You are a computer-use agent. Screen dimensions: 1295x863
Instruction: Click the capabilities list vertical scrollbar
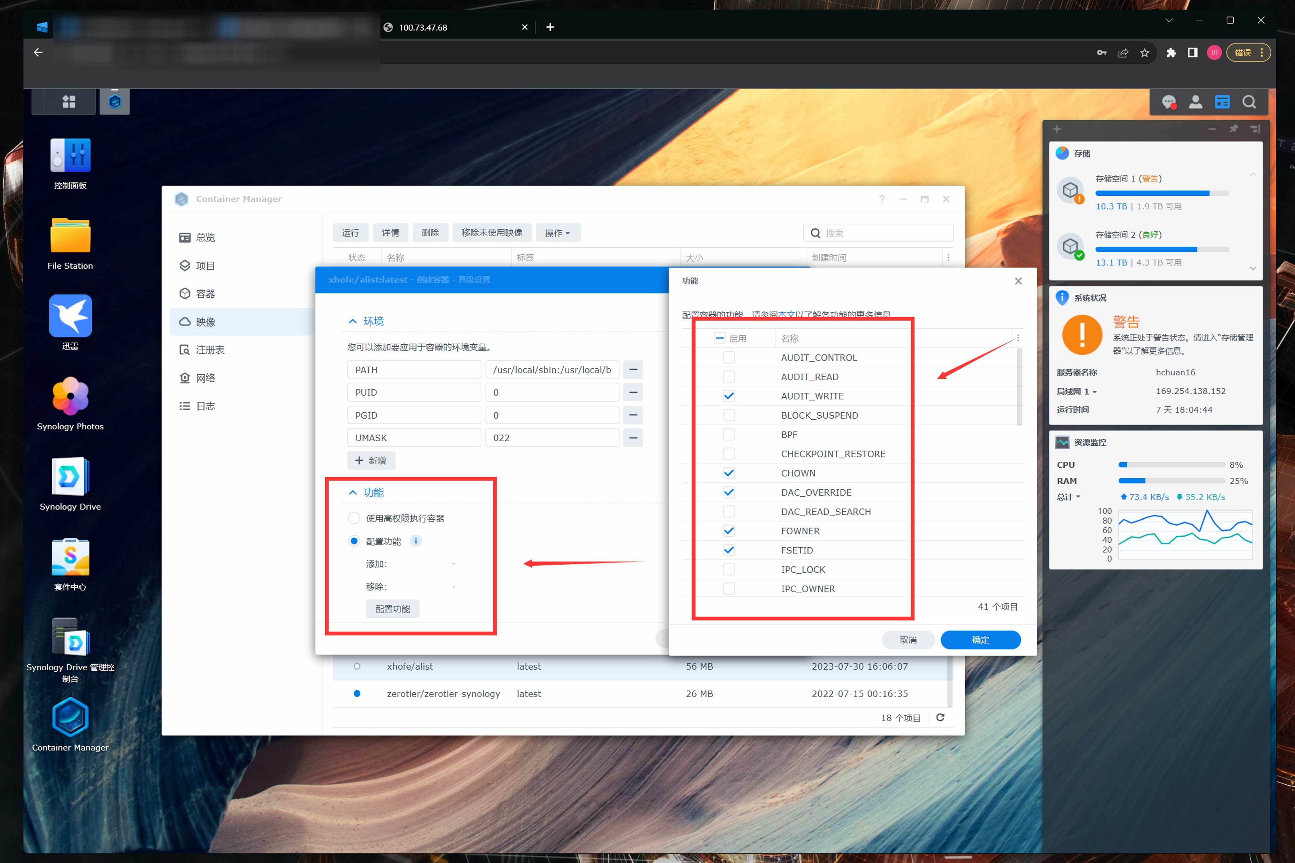[1019, 387]
